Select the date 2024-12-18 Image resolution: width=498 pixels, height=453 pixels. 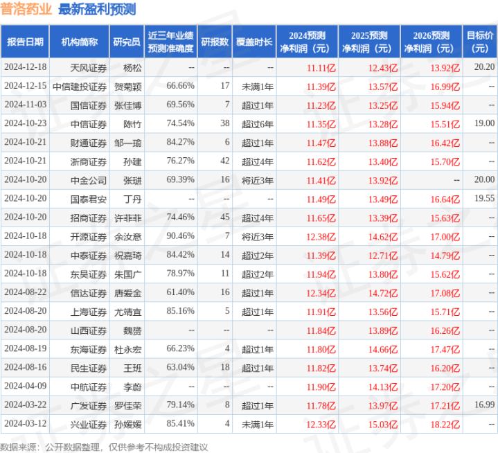click(26, 67)
